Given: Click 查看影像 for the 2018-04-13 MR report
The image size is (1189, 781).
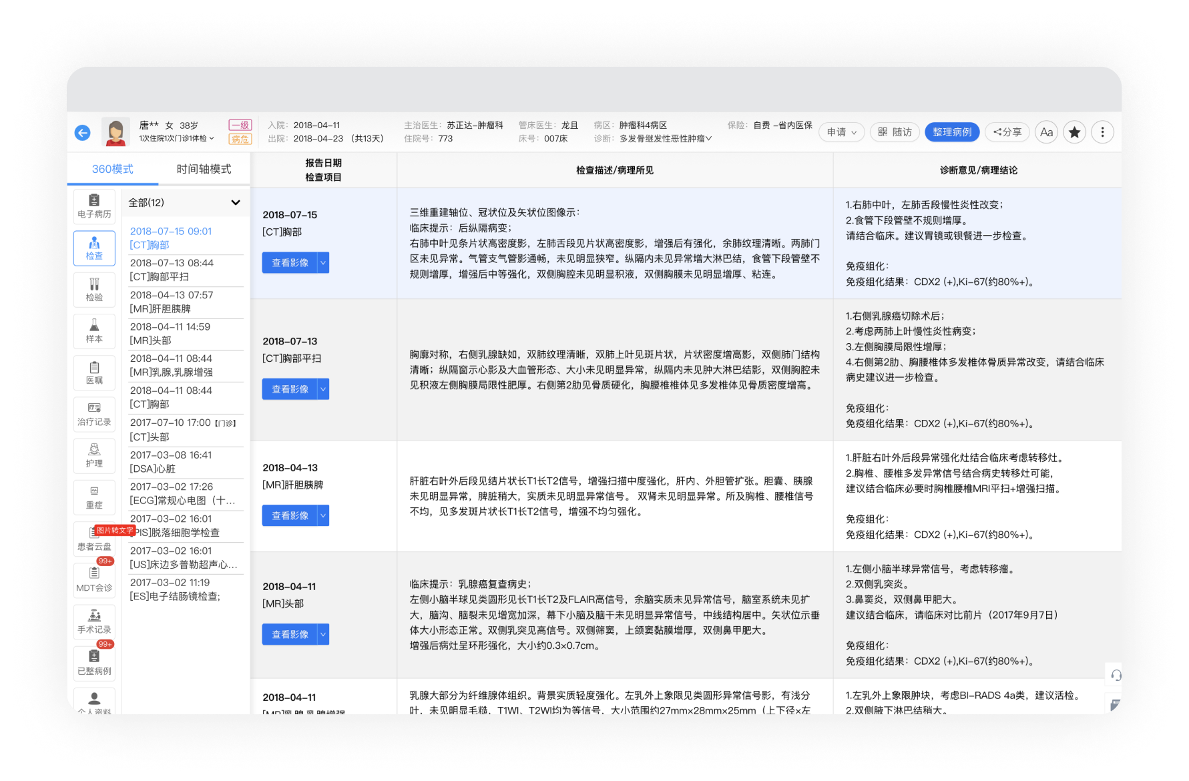Looking at the screenshot, I should click(290, 516).
